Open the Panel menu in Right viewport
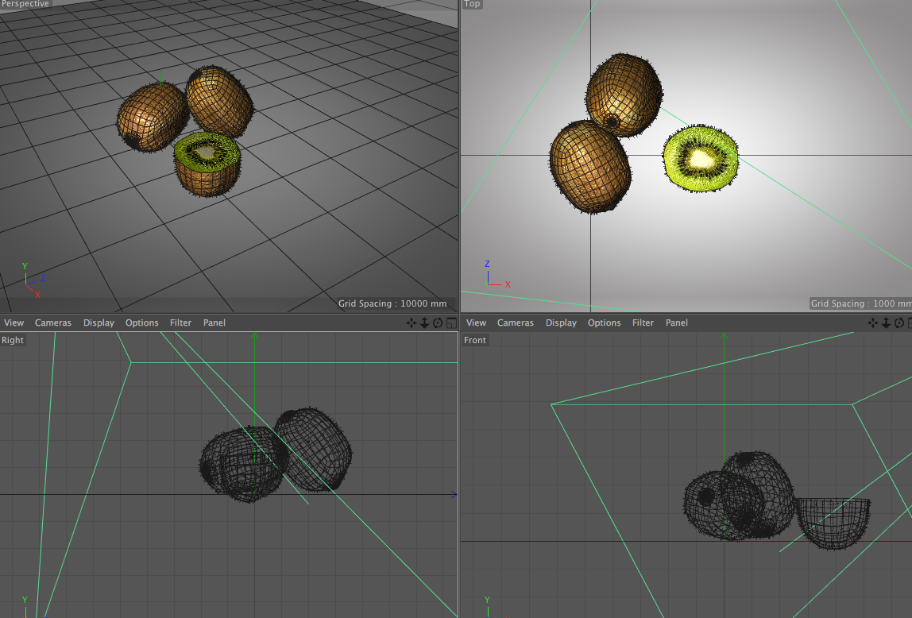Viewport: 912px width, 618px height. (x=214, y=323)
